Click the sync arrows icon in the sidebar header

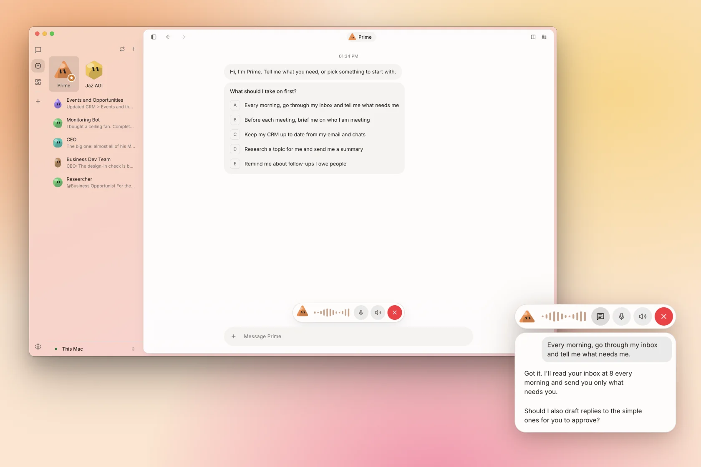click(122, 49)
